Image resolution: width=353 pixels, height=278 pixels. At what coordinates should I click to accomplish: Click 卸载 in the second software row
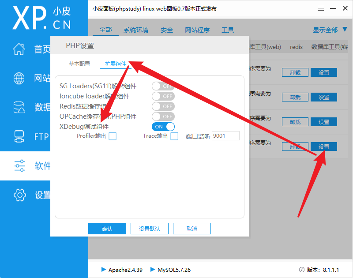coord(295,97)
